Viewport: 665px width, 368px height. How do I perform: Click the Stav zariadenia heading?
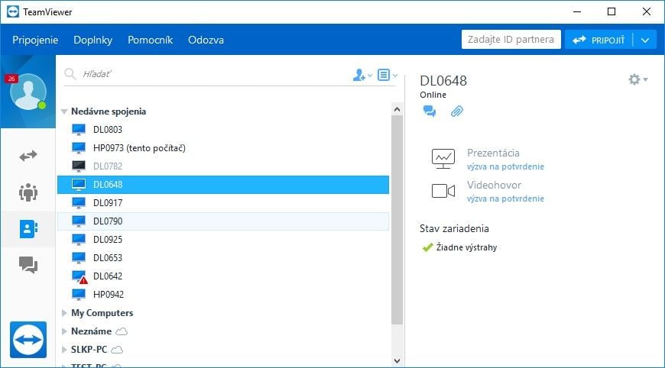[x=454, y=229]
